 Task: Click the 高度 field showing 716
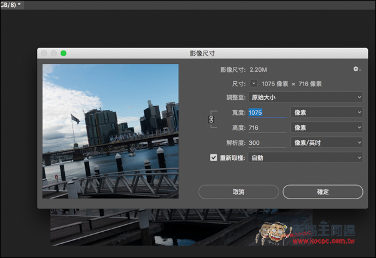click(267, 127)
